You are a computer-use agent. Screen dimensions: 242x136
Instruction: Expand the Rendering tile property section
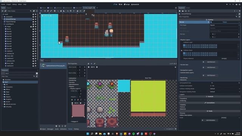point(72,80)
